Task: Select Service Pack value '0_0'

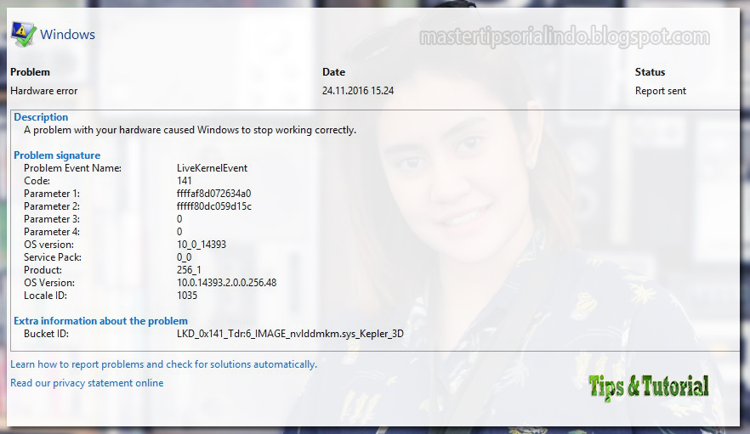Action: point(185,257)
